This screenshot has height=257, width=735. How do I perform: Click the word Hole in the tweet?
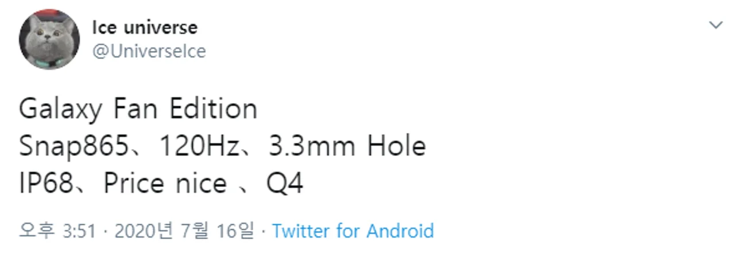[x=397, y=147]
